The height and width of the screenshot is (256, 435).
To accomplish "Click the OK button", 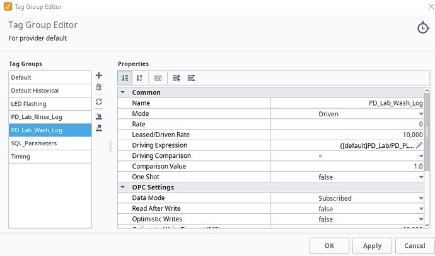I will 329,245.
